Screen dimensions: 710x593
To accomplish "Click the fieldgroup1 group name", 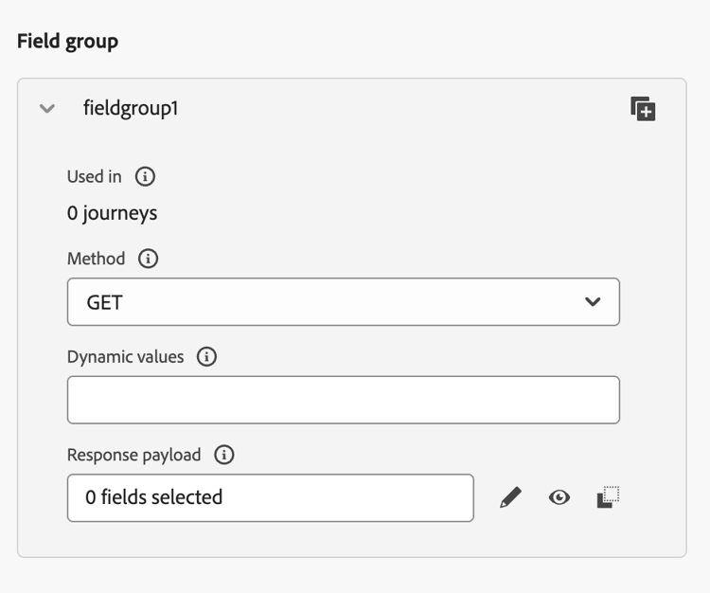I will pyautogui.click(x=131, y=109).
